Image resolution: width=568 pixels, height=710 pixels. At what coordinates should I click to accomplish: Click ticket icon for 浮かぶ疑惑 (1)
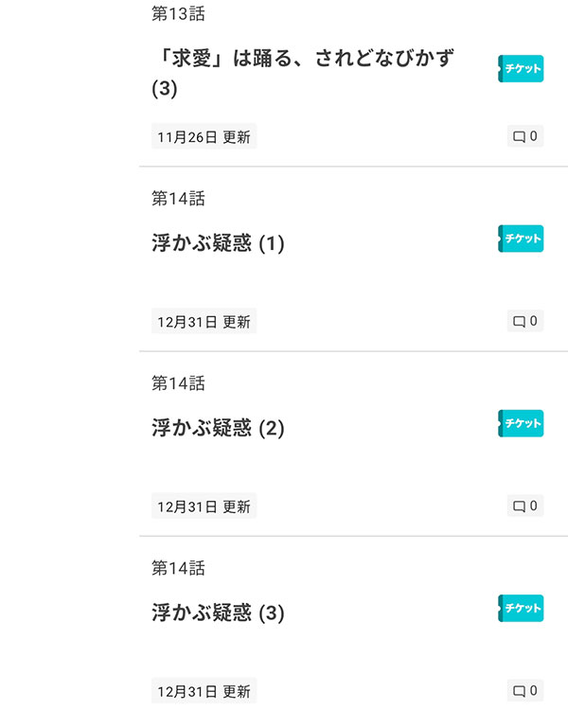521,239
